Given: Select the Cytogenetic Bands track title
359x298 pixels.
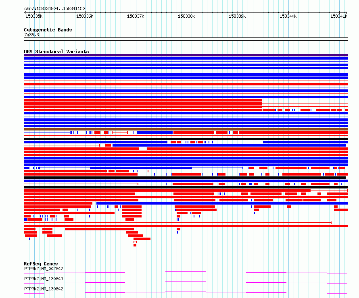Looking at the screenshot, I should click(48, 30).
